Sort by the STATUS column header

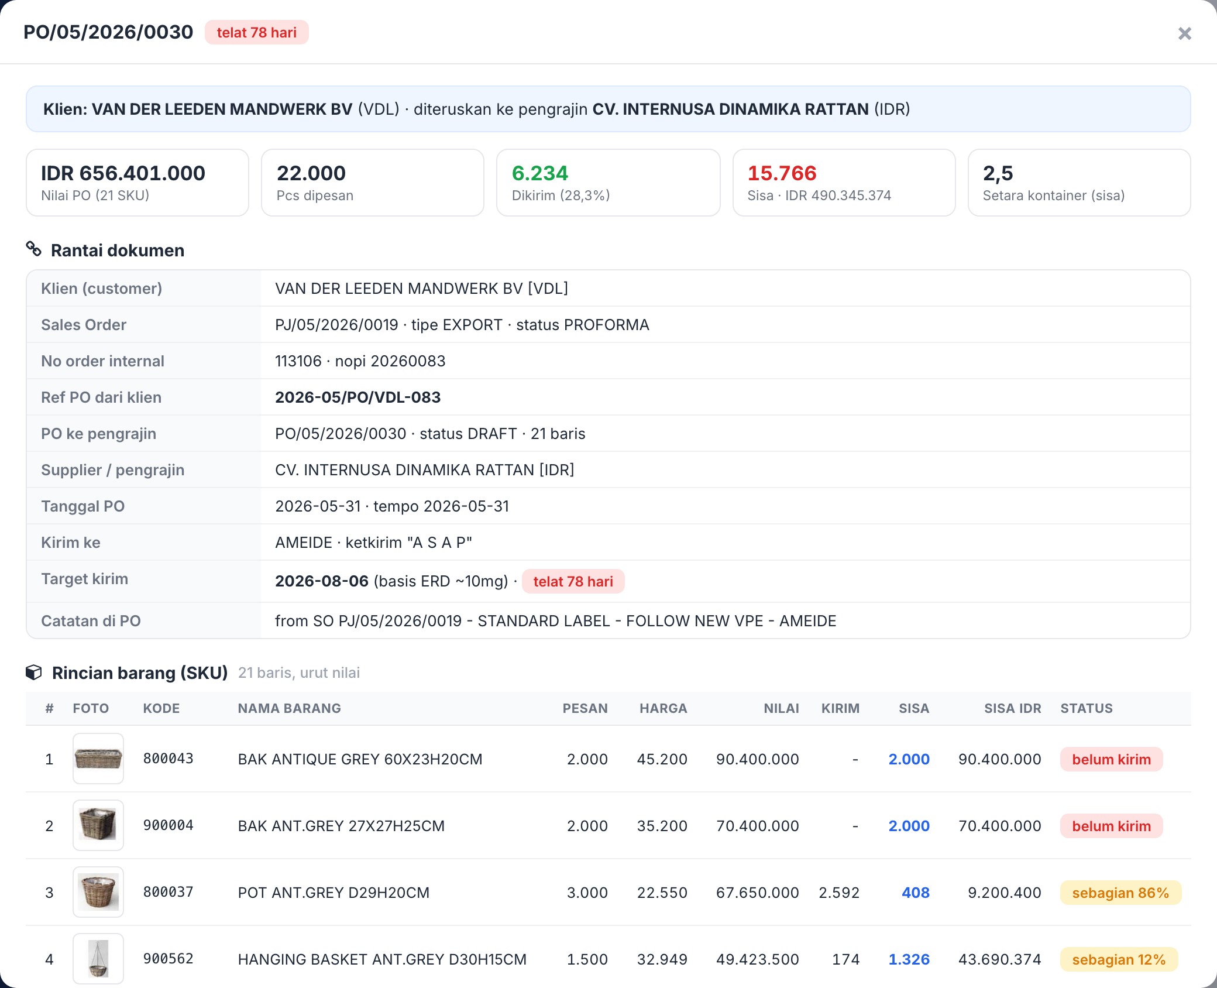pos(1087,708)
